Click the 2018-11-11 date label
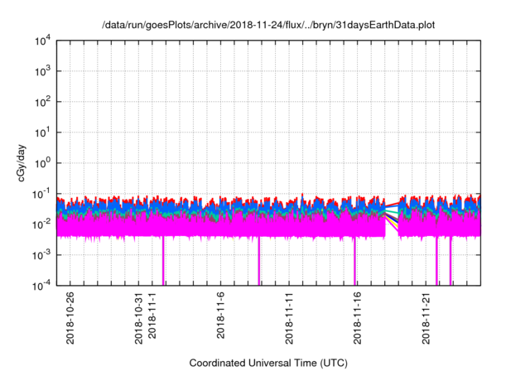Screen dimensions: 530x371 pyautogui.click(x=289, y=318)
